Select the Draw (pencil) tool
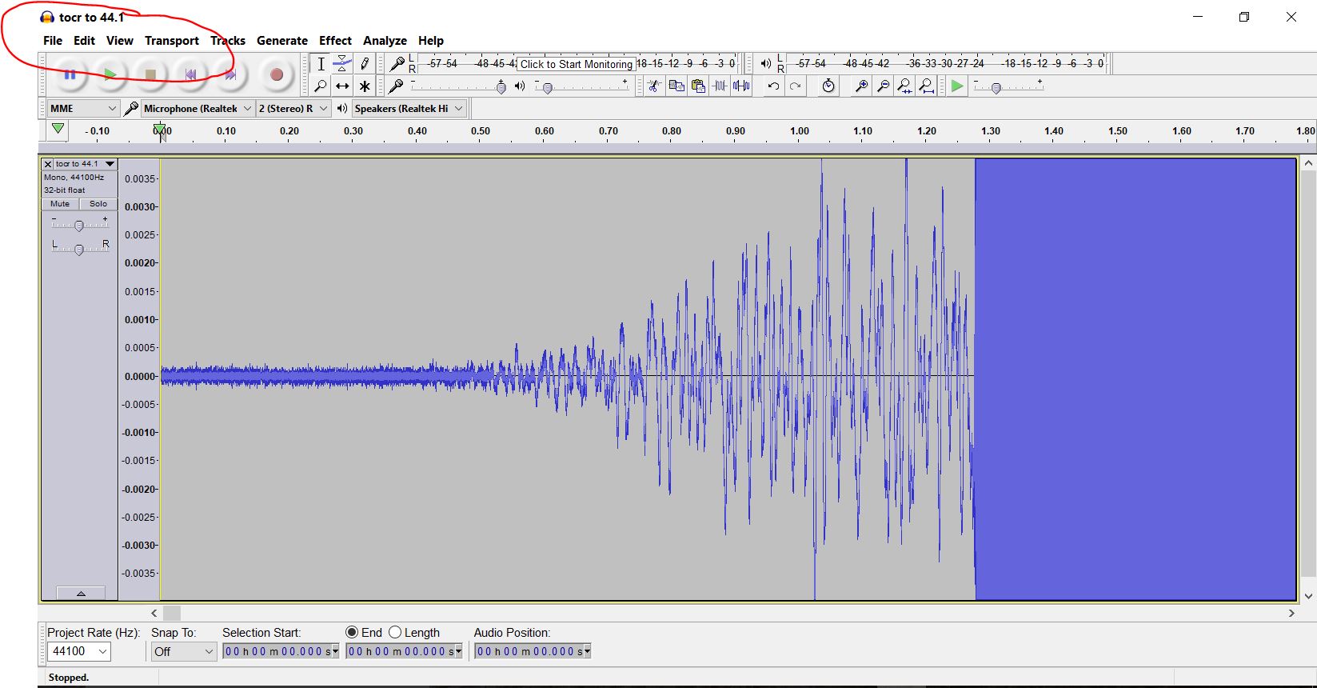This screenshot has width=1317, height=688. 365,64
